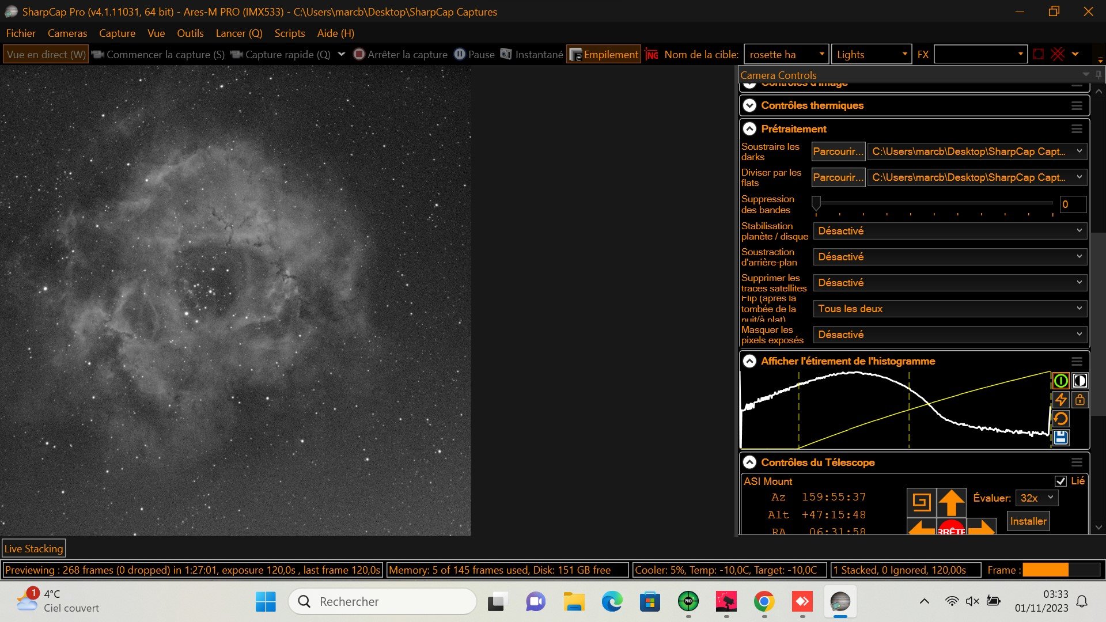Screen dimensions: 1106x622
Task: Pause the capture
Action: [x=475, y=55]
